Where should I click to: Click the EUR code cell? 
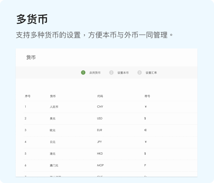pyautogui.click(x=99, y=130)
